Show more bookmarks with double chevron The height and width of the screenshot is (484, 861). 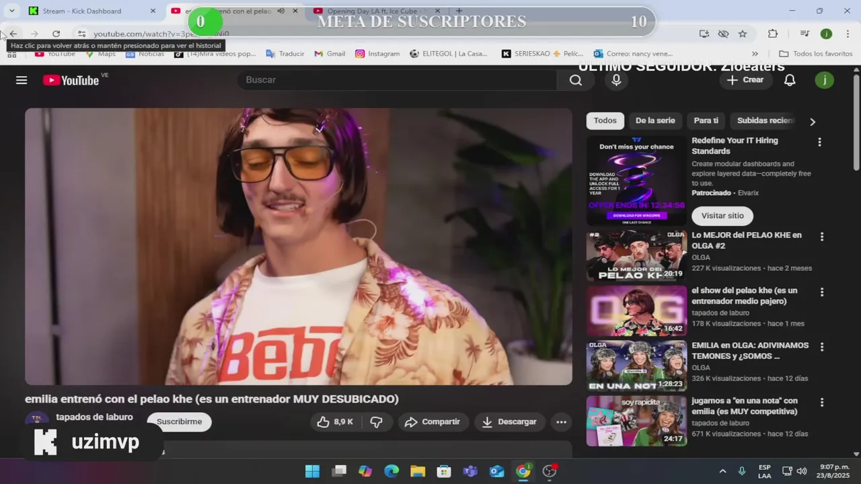755,54
